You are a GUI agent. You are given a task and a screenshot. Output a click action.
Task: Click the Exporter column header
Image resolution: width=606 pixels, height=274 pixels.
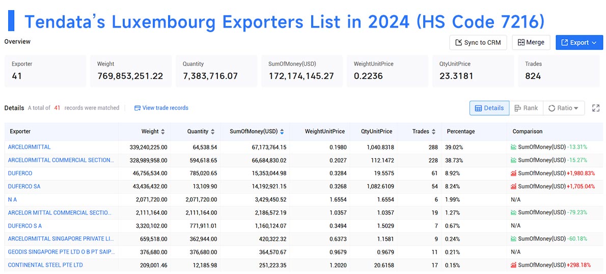click(x=20, y=131)
